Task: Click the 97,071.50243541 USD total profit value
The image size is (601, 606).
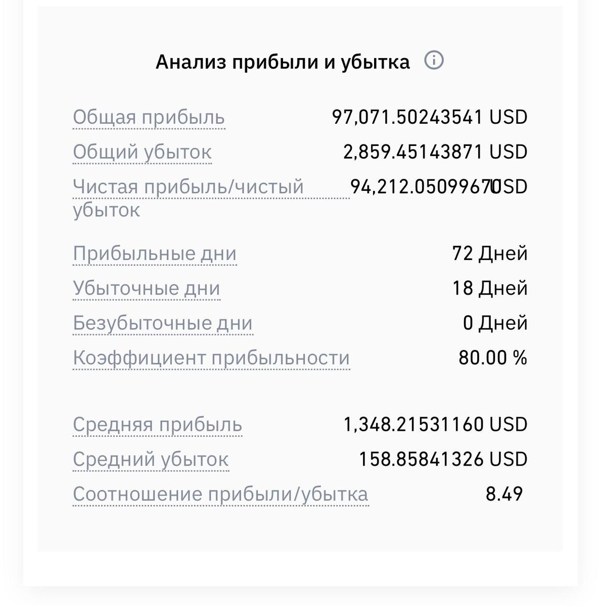Action: coord(429,117)
